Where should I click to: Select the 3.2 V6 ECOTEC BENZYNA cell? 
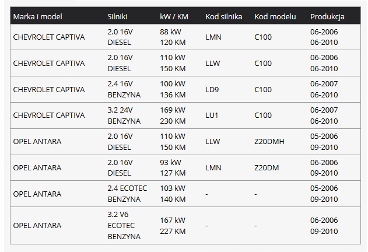coord(124,226)
